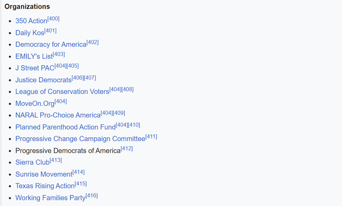
Task: Open the Texas Rising Action link
Action: 45,186
